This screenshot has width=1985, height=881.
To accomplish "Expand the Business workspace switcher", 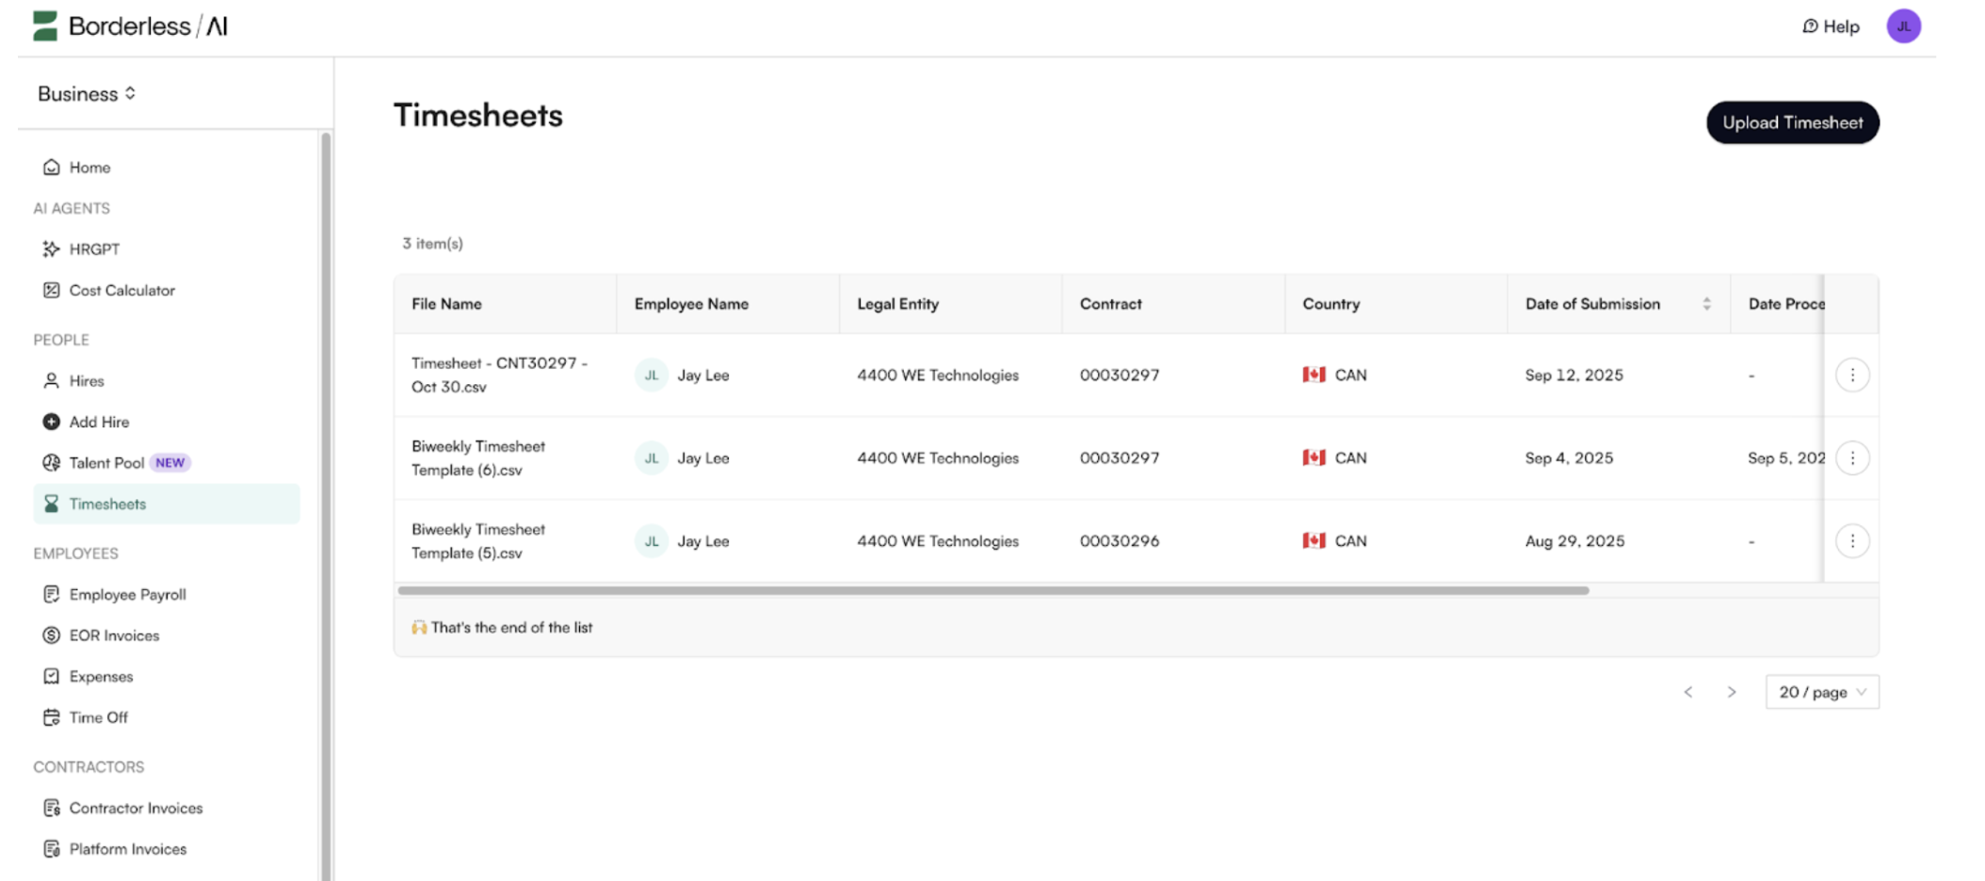I will click(87, 94).
